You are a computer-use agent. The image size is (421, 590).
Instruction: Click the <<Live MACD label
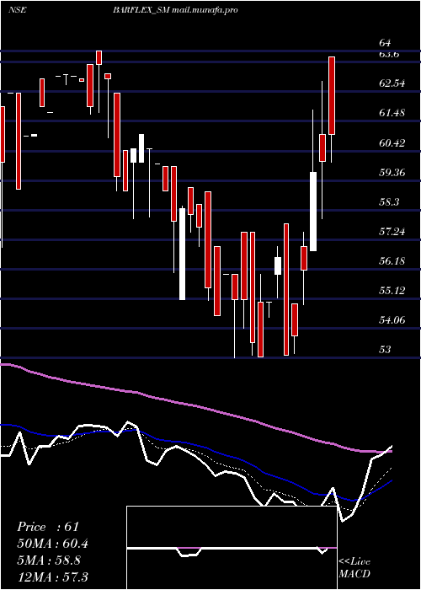click(x=354, y=568)
